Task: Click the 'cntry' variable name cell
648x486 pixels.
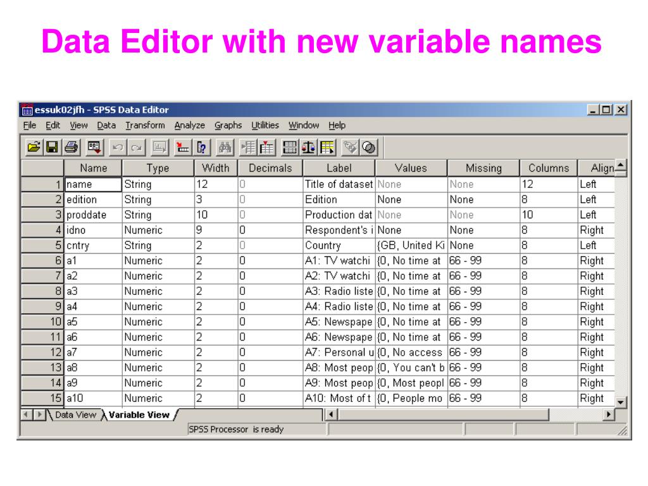Action: (93, 246)
